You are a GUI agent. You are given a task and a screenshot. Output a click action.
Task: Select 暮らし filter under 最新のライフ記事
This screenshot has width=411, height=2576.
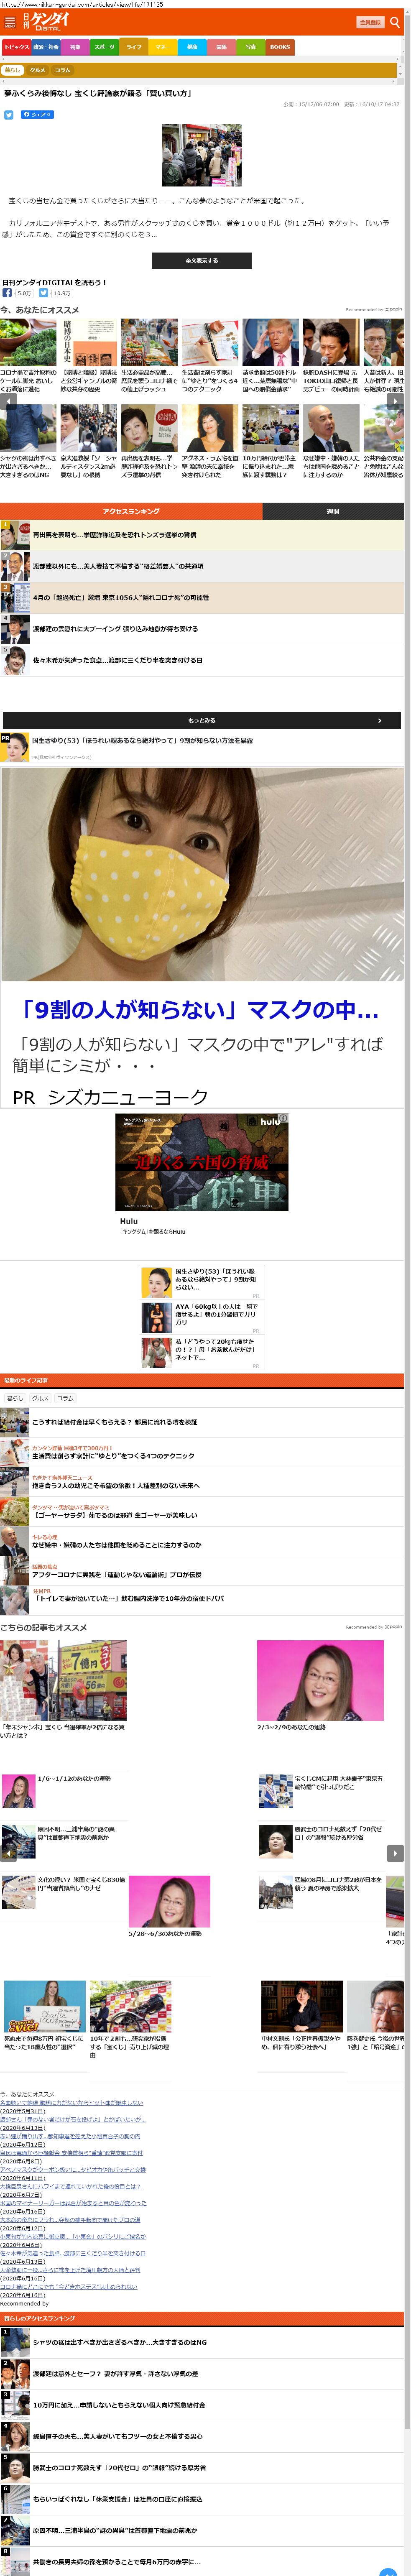click(x=15, y=1398)
